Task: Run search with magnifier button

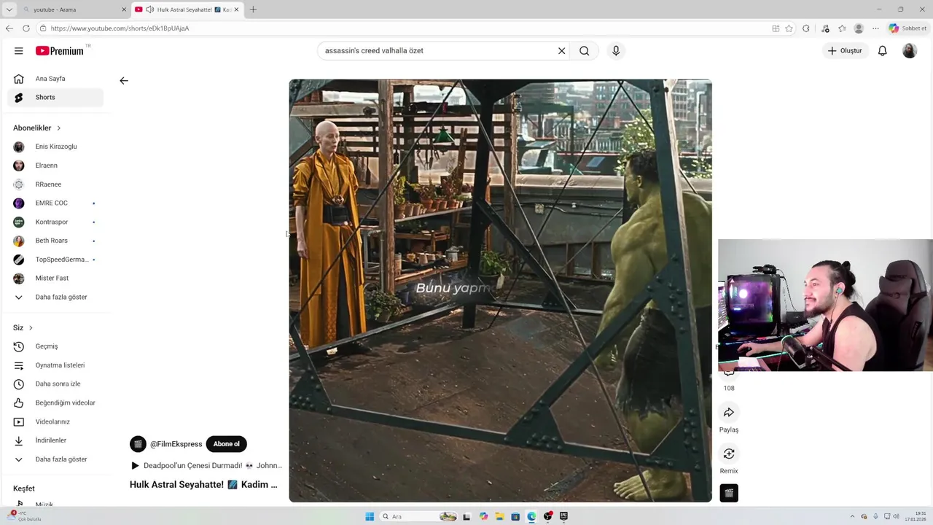Action: click(584, 50)
